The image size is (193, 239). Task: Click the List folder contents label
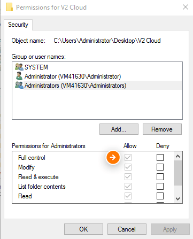[42, 187]
